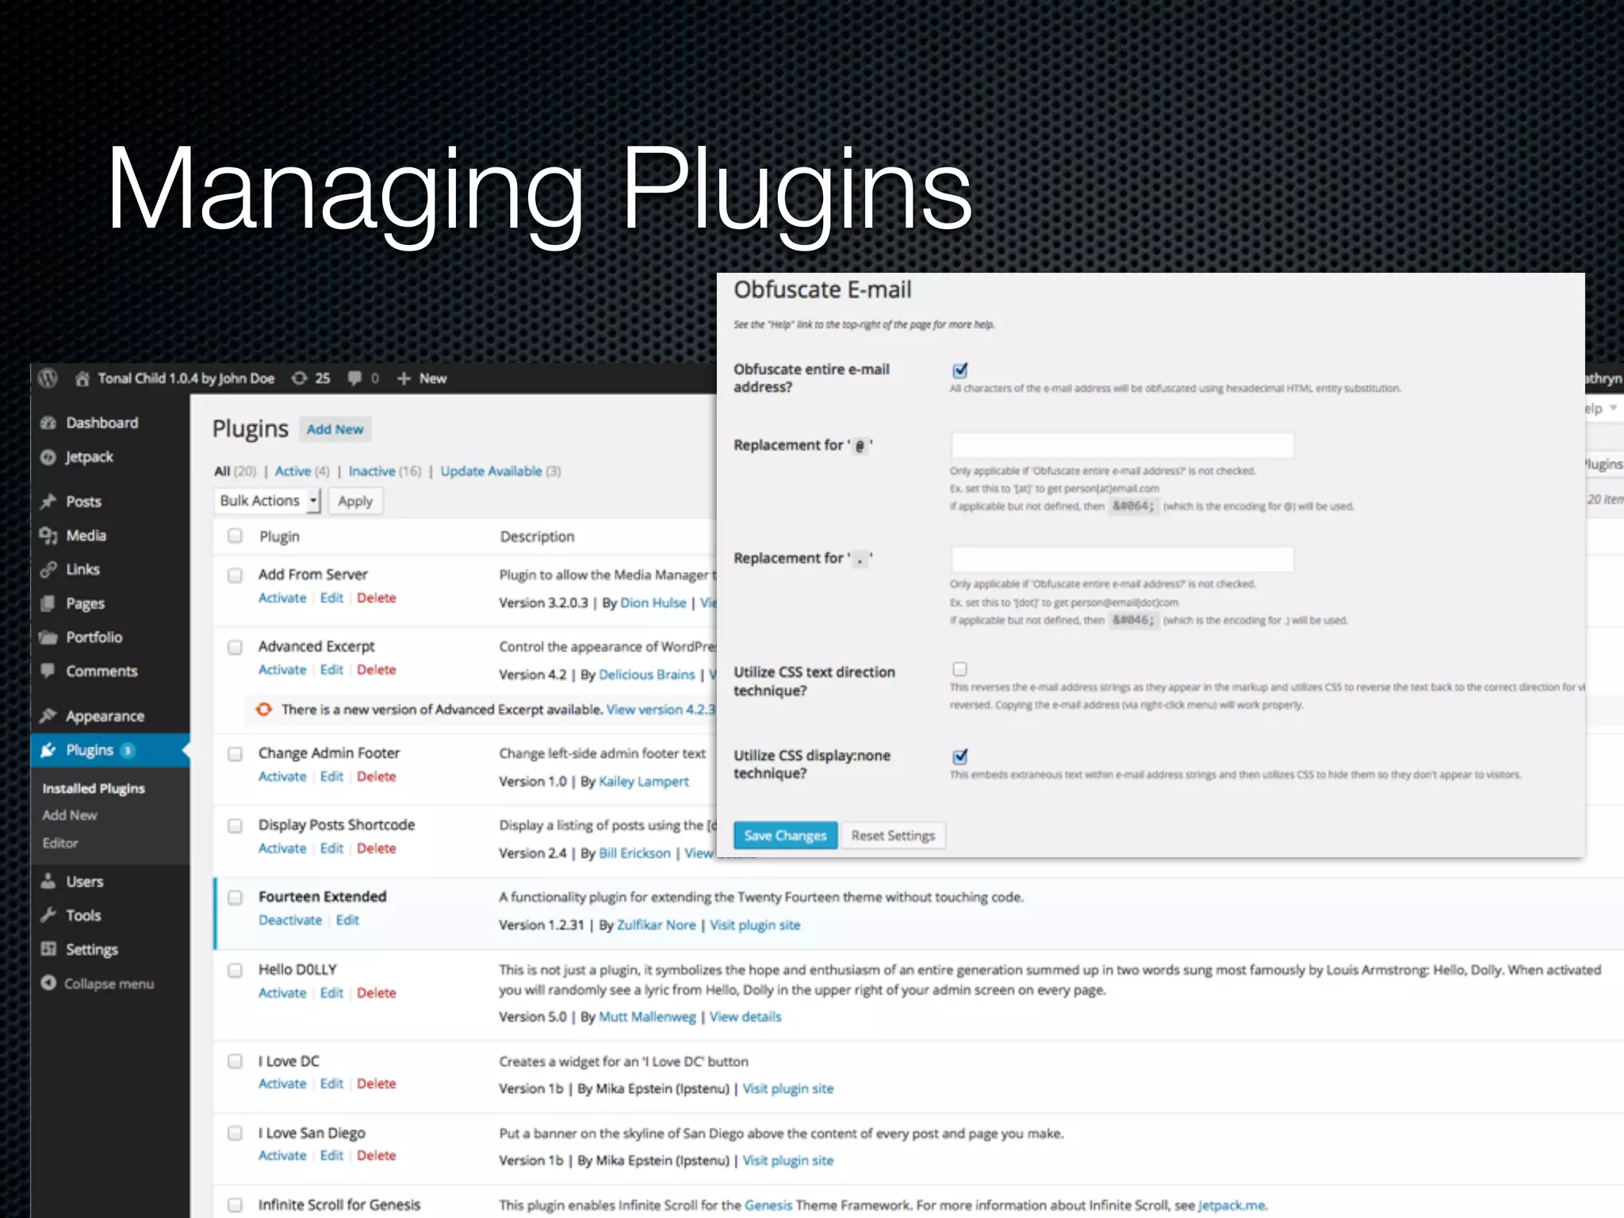Click the Settings sidebar icon
Viewport: 1624px width, 1218px height.
pyautogui.click(x=48, y=949)
